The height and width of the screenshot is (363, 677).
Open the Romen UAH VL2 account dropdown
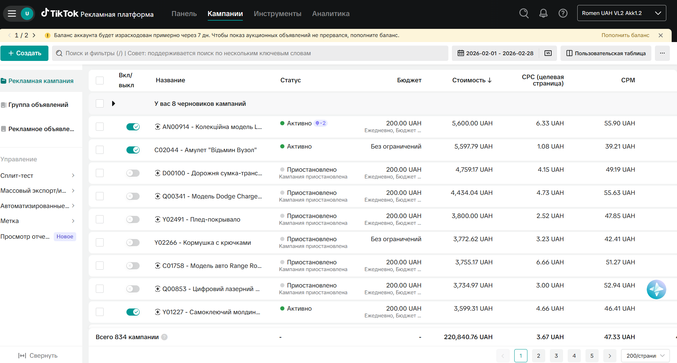621,13
